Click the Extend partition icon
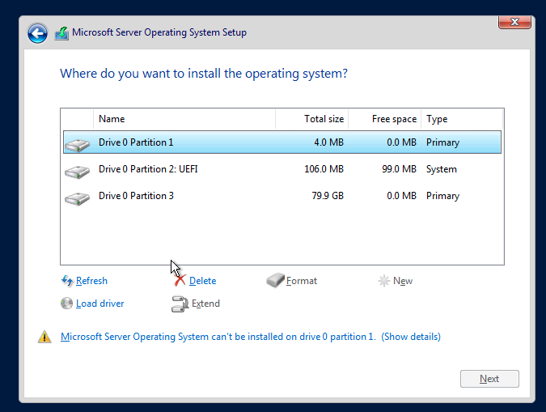 click(180, 304)
